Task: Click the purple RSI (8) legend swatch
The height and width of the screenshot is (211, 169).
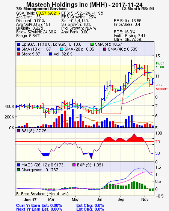Action: click(18, 131)
